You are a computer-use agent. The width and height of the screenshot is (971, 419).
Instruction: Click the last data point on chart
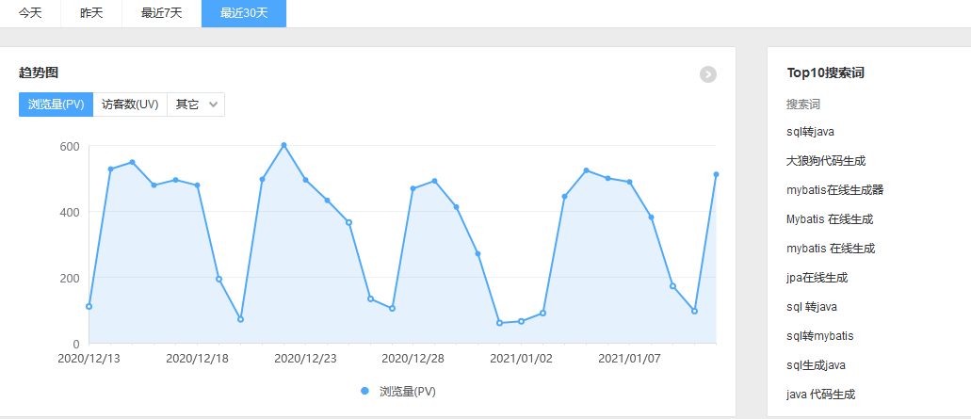tap(716, 174)
